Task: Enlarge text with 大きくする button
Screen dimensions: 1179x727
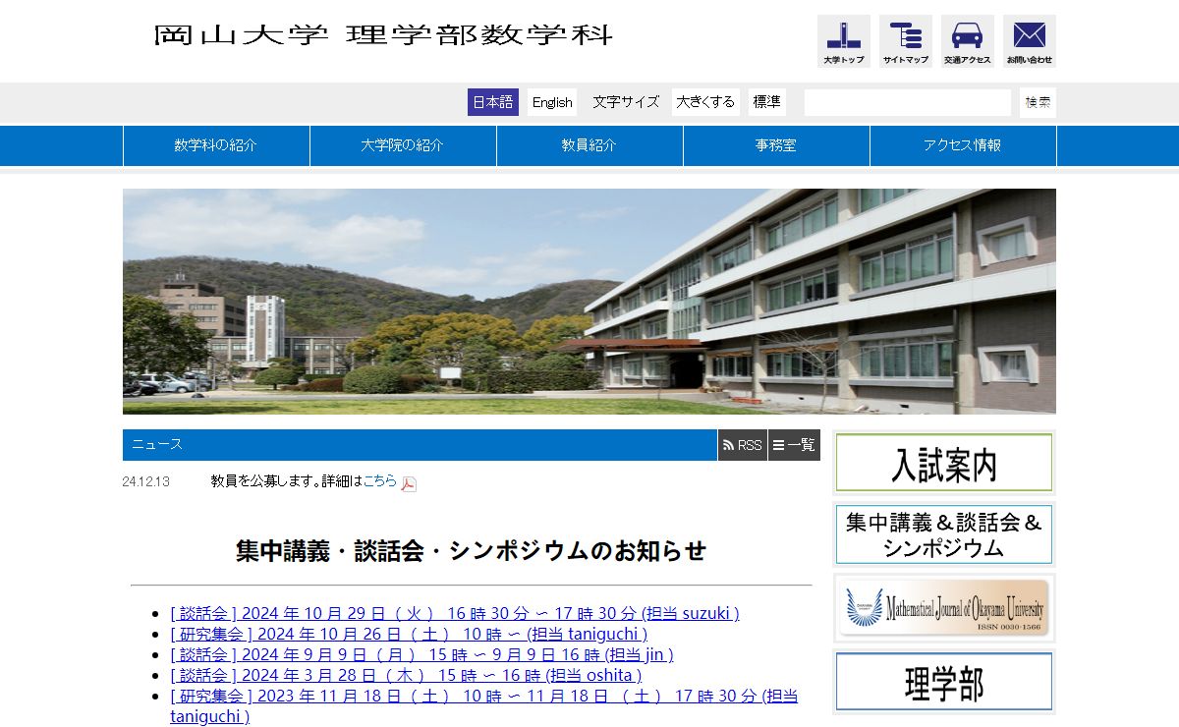Action: click(x=705, y=102)
